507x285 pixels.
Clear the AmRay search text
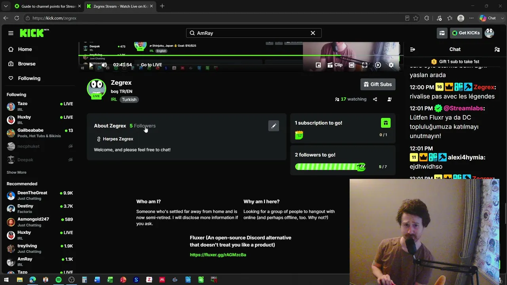click(313, 33)
